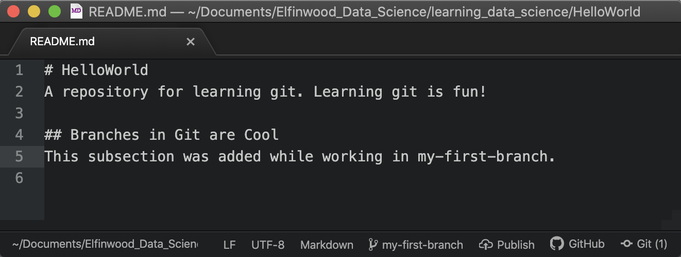Place cursor at end of 'my-first-branch.' line
The image size is (681, 257).
click(556, 156)
